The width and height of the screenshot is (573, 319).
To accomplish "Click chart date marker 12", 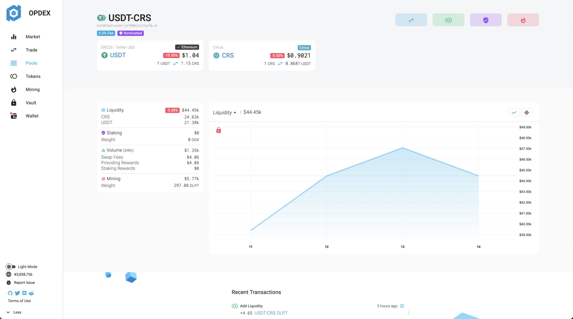I will (327, 247).
